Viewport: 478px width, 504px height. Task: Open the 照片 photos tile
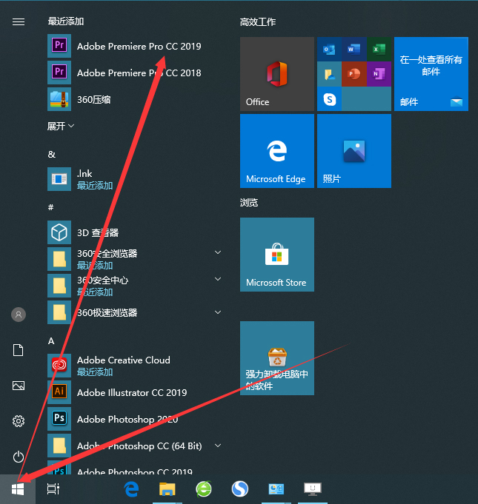tap(353, 151)
